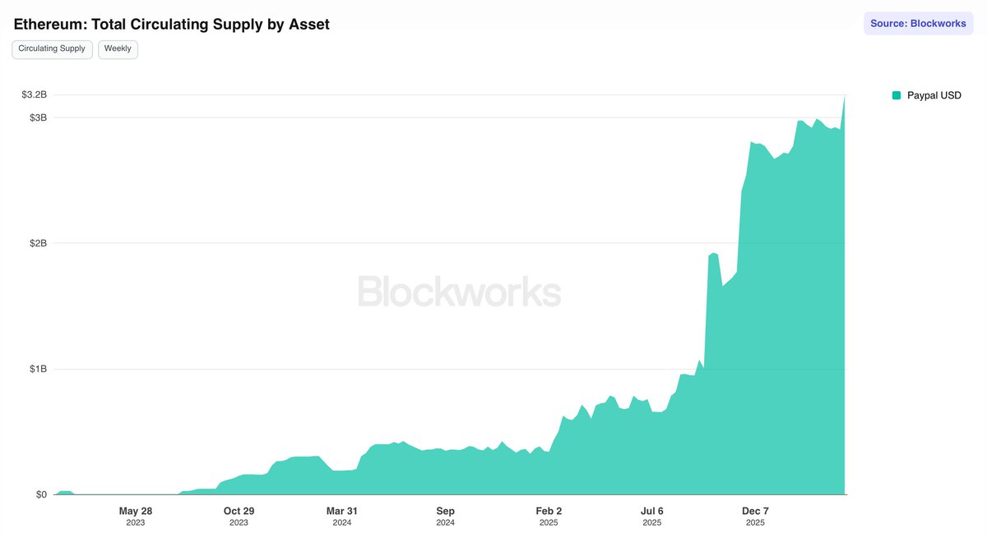Select the Weekly interval pill
Image resolution: width=987 pixels, height=542 pixels.
click(118, 49)
